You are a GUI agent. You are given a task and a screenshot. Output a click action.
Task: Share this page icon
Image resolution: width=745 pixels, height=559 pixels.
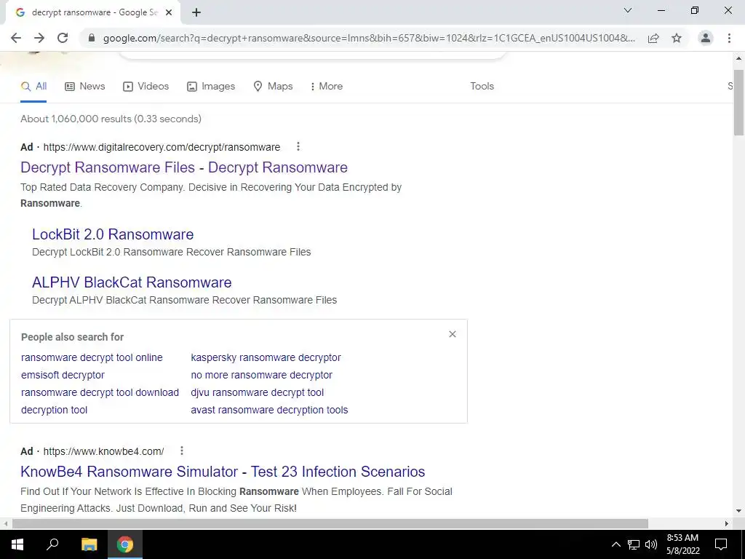(653, 38)
